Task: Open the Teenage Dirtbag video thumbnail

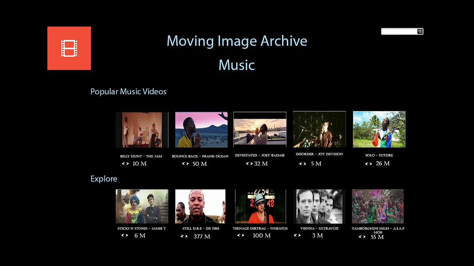Action: [x=260, y=206]
